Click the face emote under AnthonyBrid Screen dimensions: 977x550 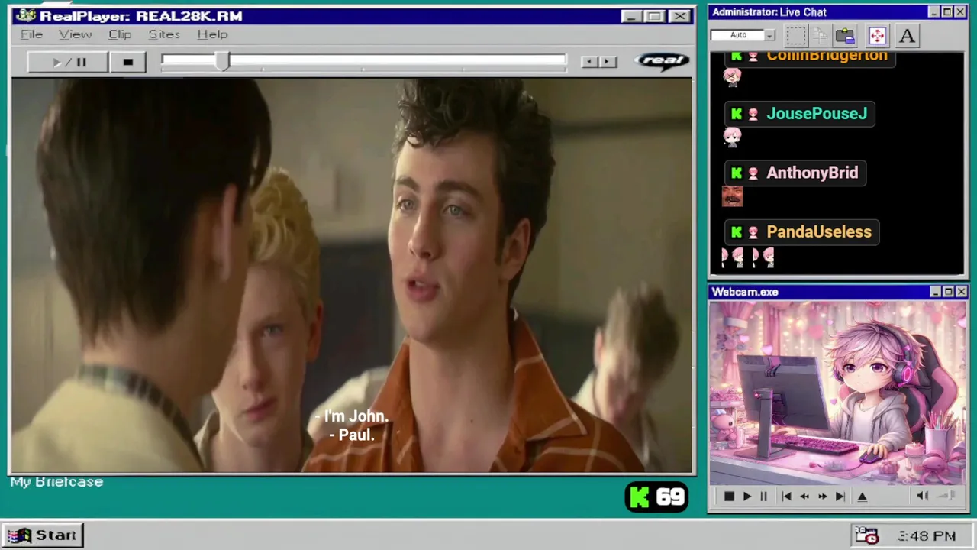tap(732, 196)
